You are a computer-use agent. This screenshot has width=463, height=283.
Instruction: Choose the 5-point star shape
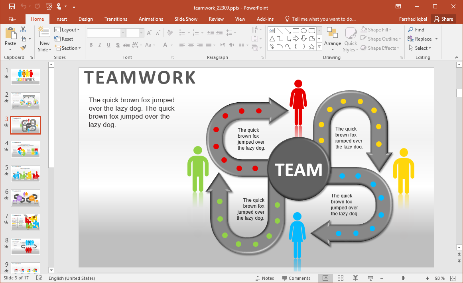[311, 47]
